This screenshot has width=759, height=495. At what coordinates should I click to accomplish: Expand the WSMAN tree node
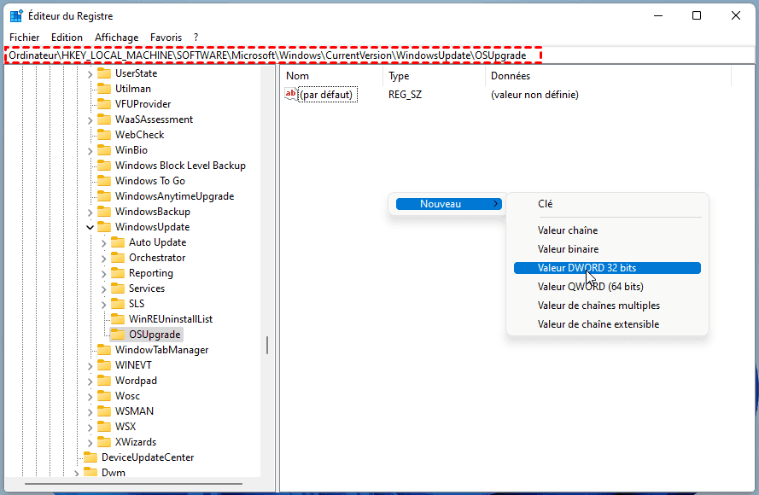click(90, 412)
